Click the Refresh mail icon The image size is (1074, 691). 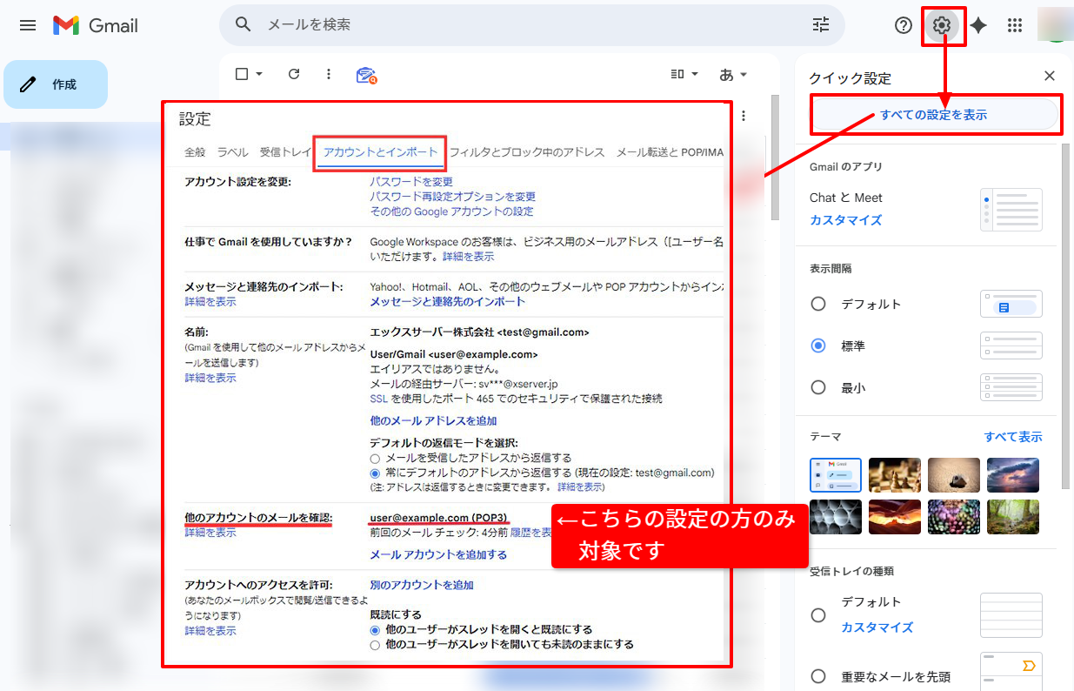click(x=294, y=74)
